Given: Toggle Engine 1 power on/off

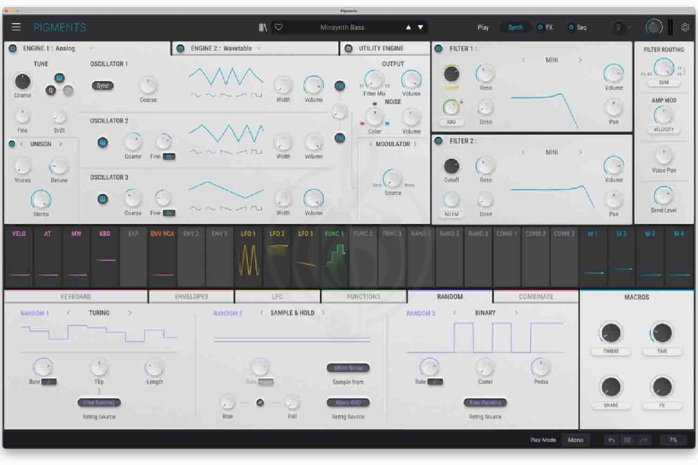Looking at the screenshot, I should [13, 48].
